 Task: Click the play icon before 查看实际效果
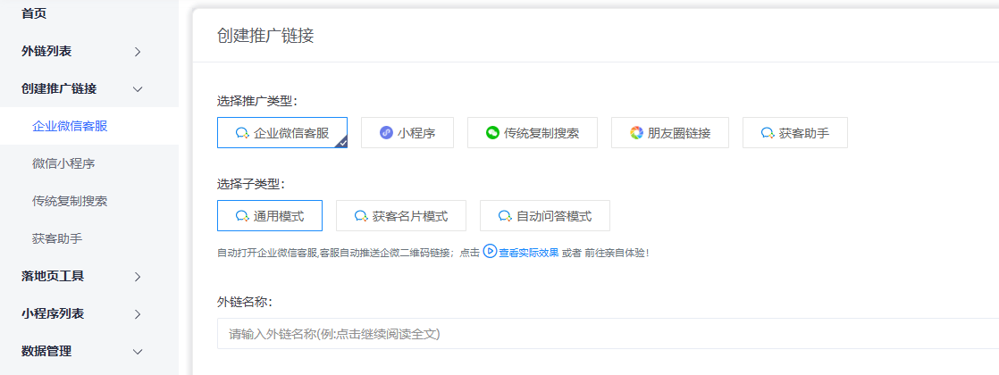(490, 252)
